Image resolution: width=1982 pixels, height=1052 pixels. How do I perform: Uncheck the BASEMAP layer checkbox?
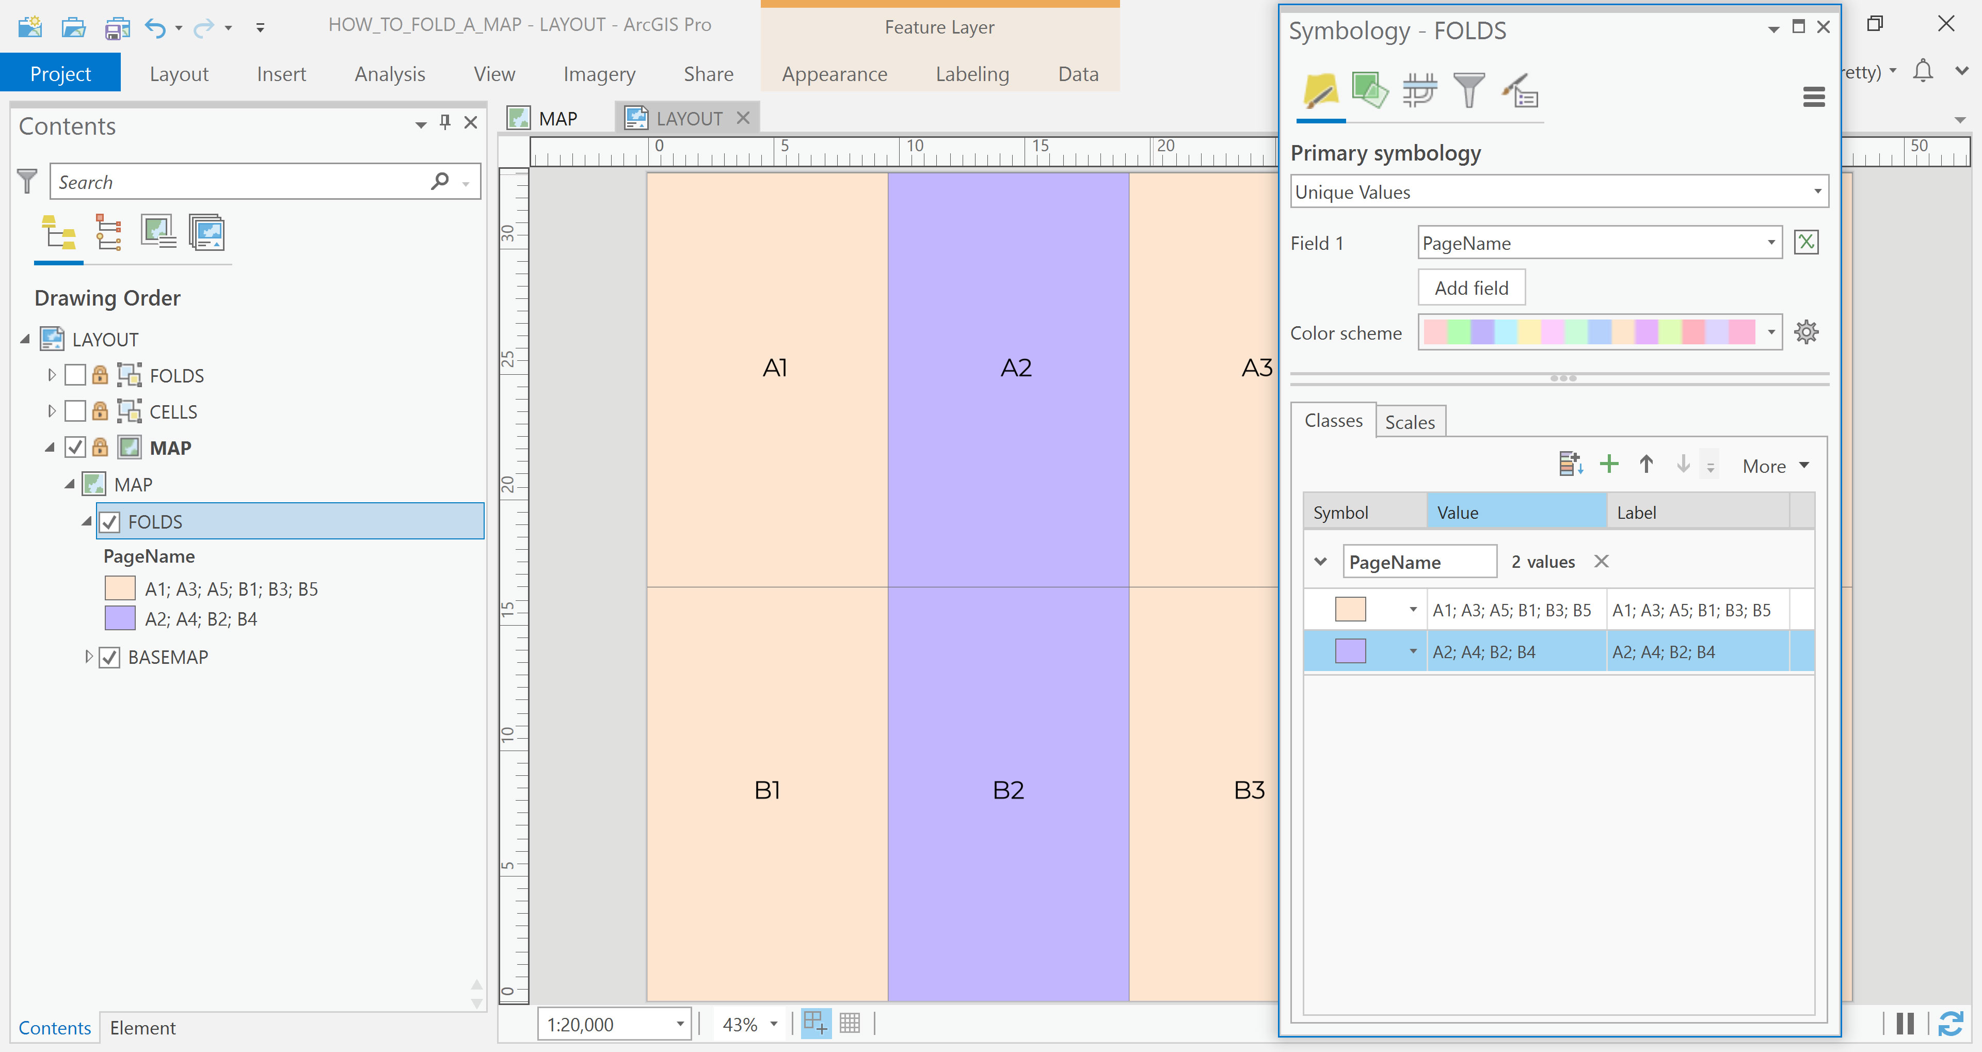(x=109, y=657)
